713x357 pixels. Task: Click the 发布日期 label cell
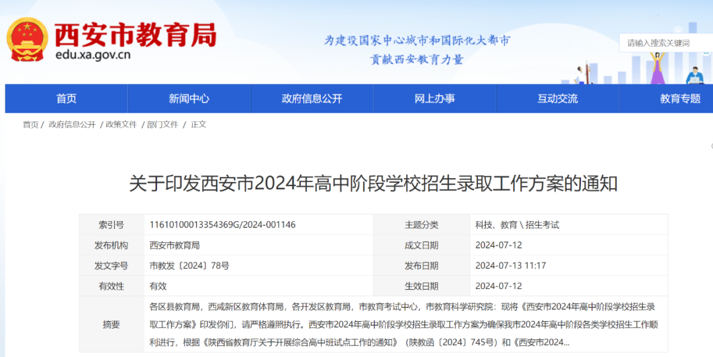pos(421,265)
